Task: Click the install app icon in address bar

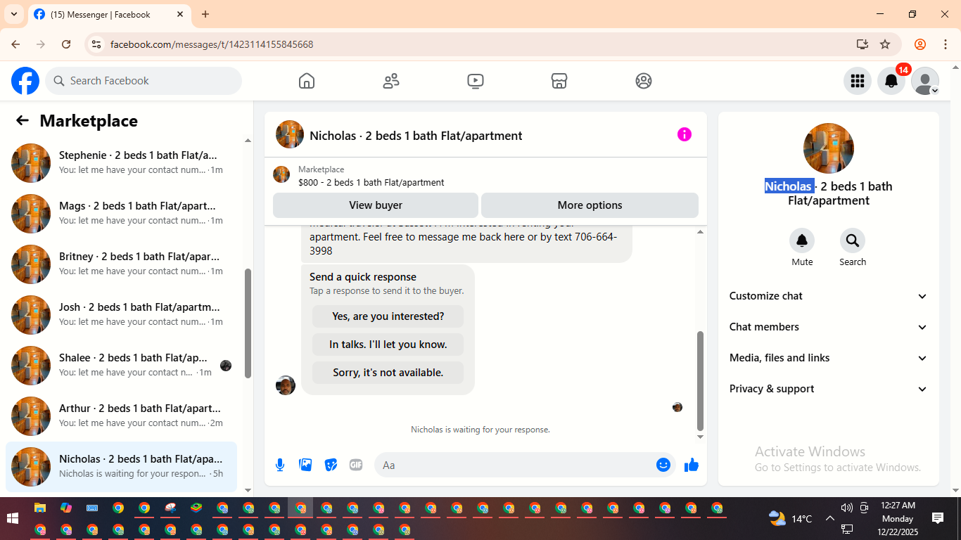Action: coord(863,44)
